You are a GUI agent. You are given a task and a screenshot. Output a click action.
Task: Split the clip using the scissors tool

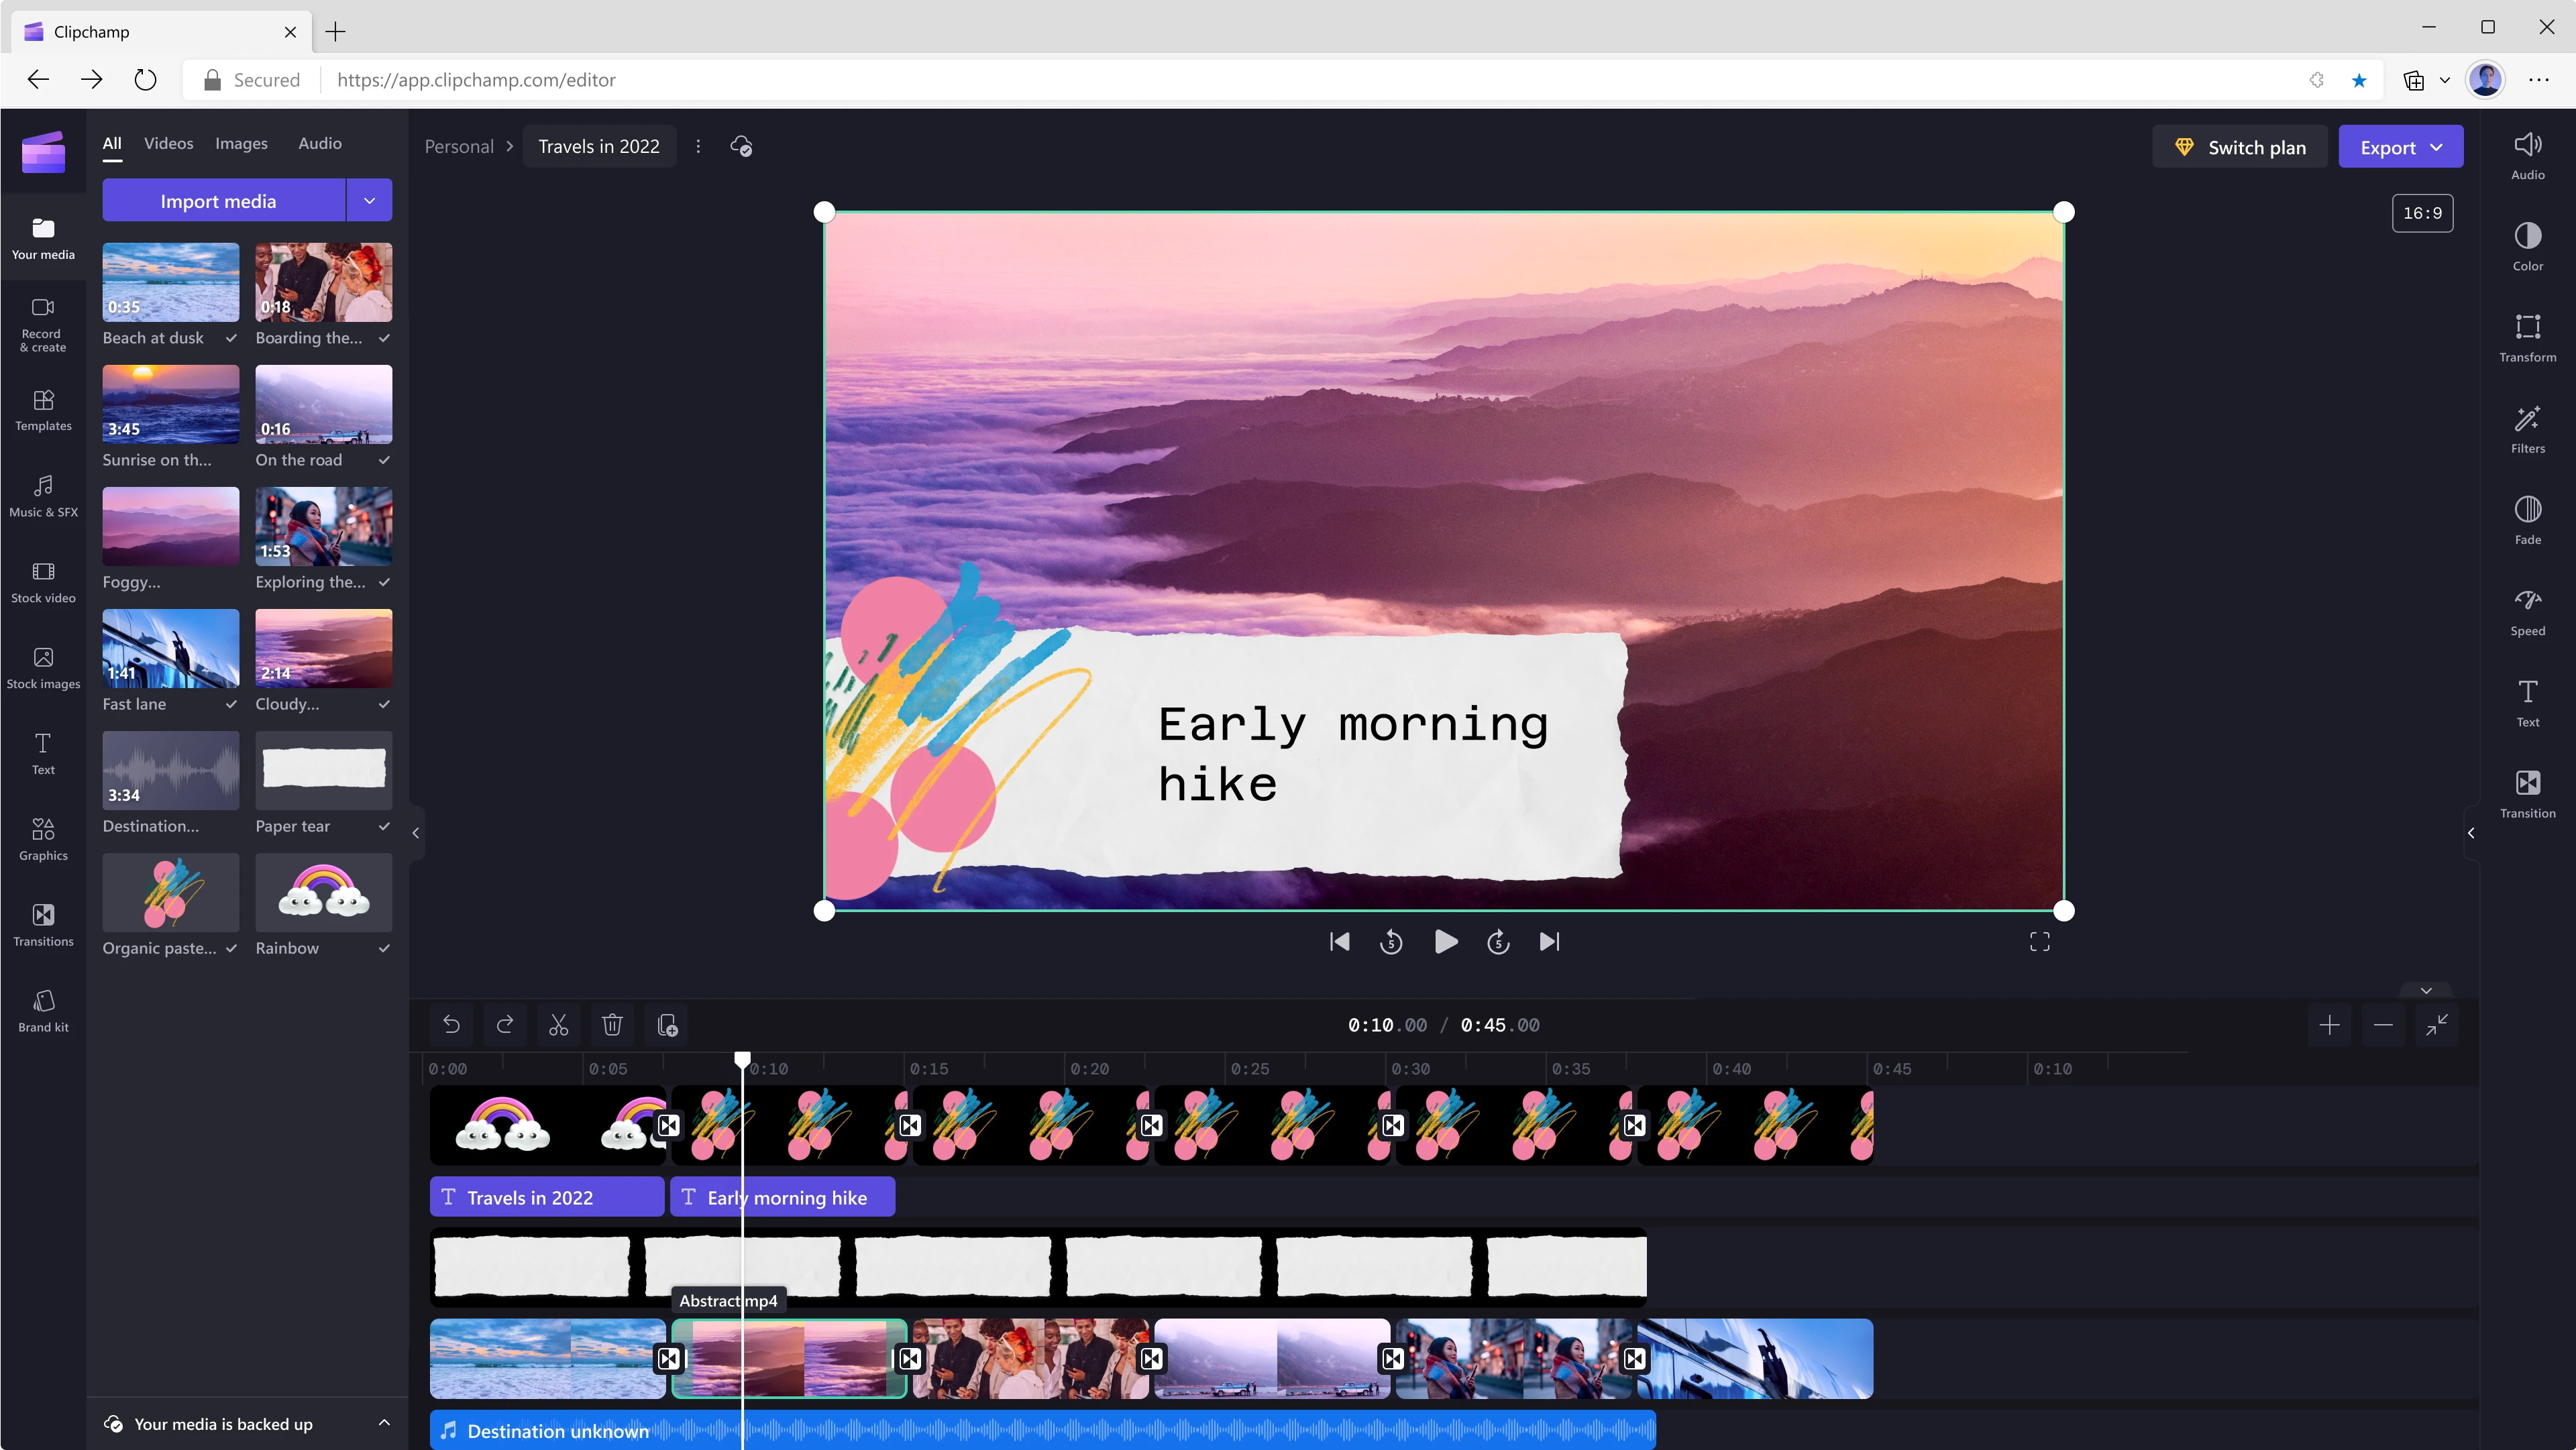pyautogui.click(x=558, y=1025)
